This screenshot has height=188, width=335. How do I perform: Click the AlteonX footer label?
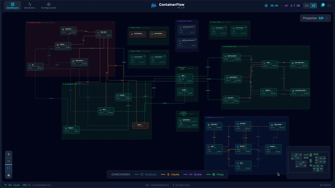coord(325,185)
